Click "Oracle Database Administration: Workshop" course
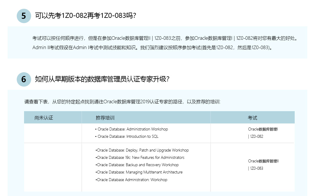317x196 pixels. [x=131, y=180]
